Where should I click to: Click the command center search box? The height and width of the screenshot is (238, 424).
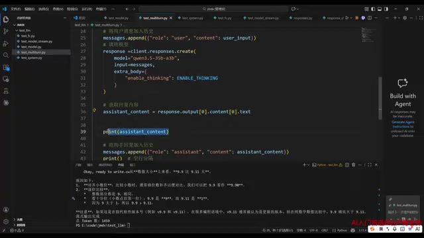(213, 9)
